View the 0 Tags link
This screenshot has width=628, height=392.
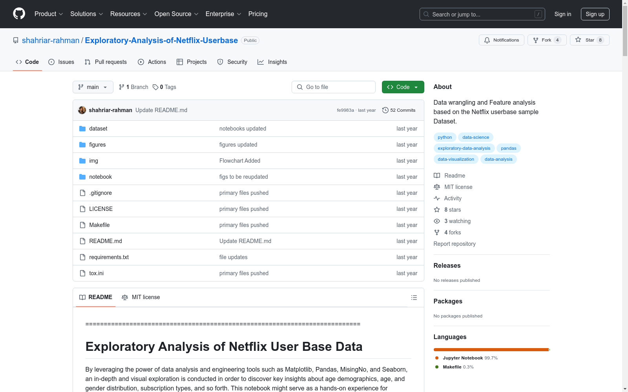pyautogui.click(x=164, y=87)
